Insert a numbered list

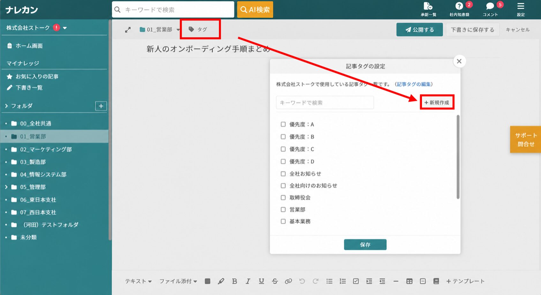[342, 281]
